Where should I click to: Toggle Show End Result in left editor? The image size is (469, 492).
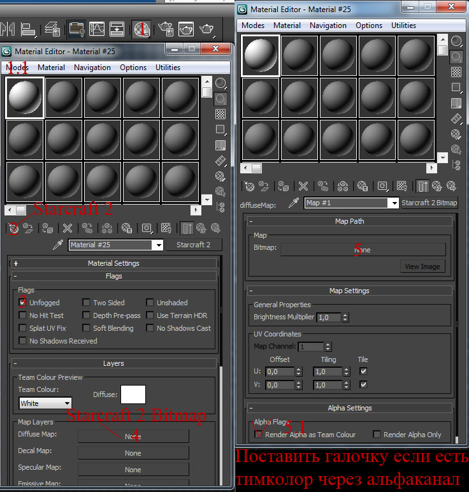(x=187, y=228)
